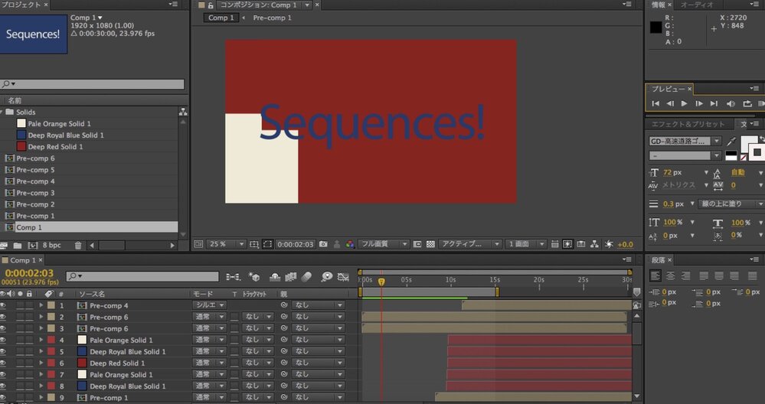The width and height of the screenshot is (765, 404).
Task: Click the eyedropper tool in the character panel
Action: point(731,142)
